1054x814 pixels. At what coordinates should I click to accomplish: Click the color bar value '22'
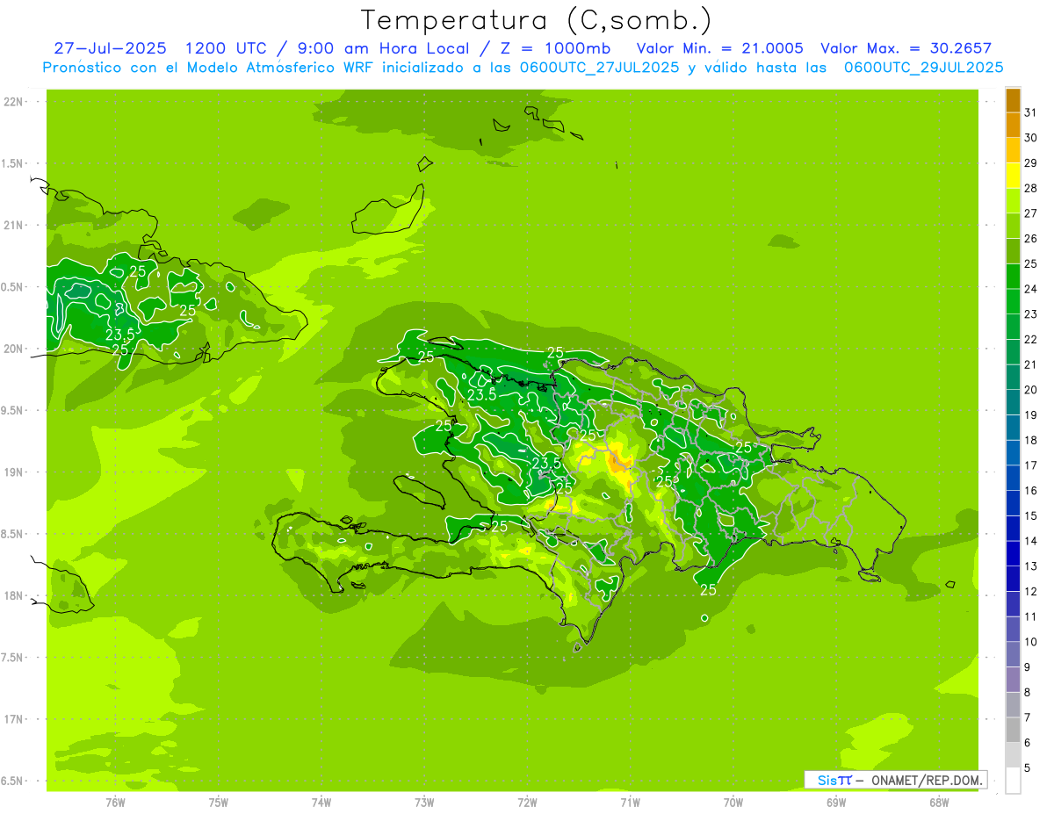coord(1030,340)
